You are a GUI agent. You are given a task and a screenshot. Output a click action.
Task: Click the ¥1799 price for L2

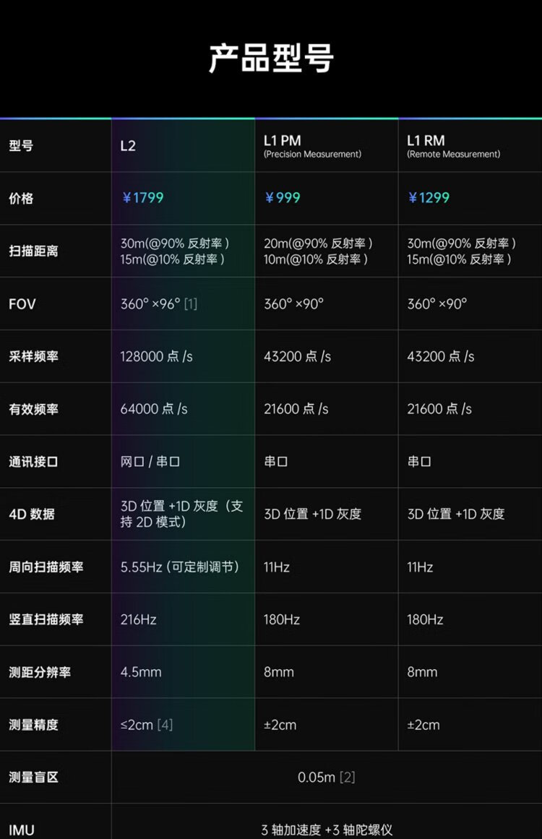[142, 198]
